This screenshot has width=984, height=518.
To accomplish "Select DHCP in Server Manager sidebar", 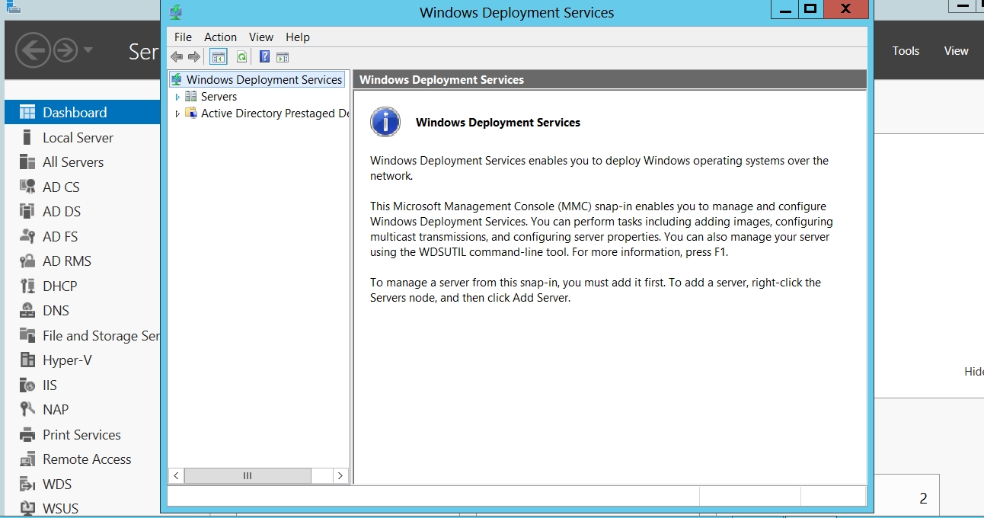I will [59, 286].
